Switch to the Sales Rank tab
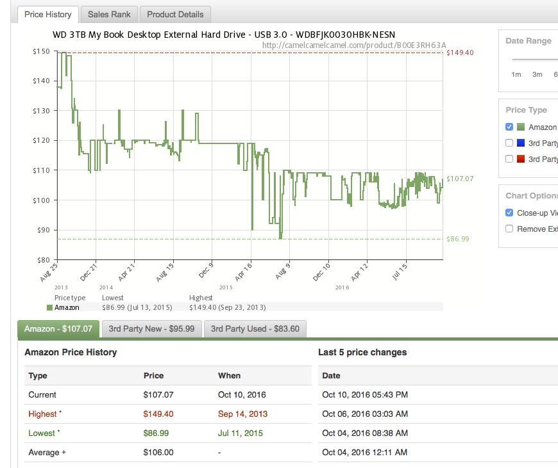Viewport: 558px width, 468px height. click(109, 14)
